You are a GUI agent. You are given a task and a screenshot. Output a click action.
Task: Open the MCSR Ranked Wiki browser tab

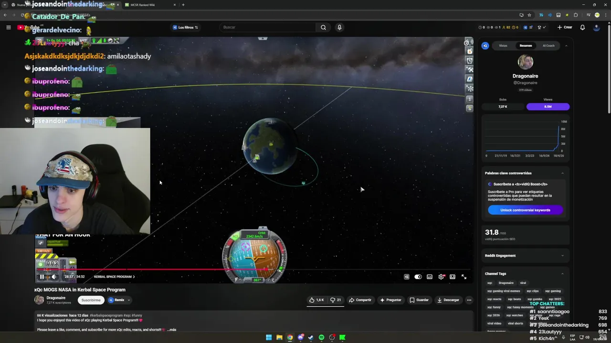pyautogui.click(x=149, y=5)
